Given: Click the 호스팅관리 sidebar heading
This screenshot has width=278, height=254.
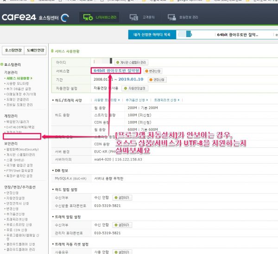Looking at the screenshot, I should coord(12,64).
